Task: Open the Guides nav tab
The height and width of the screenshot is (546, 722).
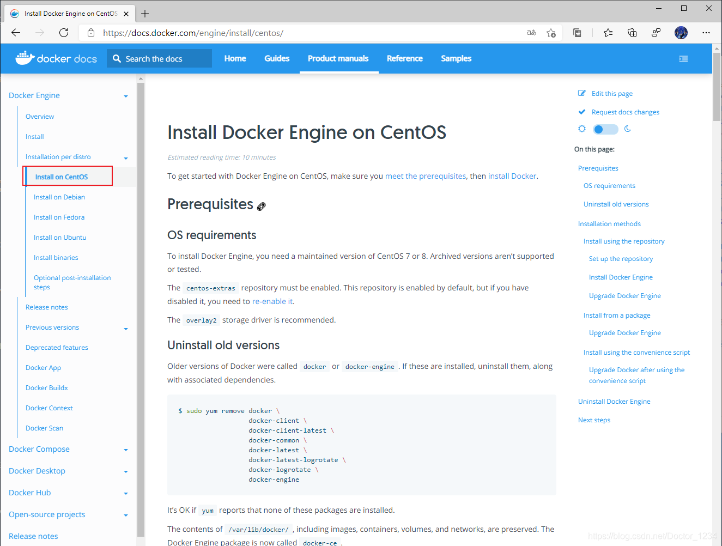Action: click(x=277, y=58)
